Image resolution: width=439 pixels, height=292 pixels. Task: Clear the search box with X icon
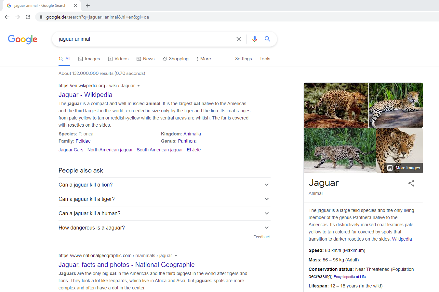click(239, 39)
